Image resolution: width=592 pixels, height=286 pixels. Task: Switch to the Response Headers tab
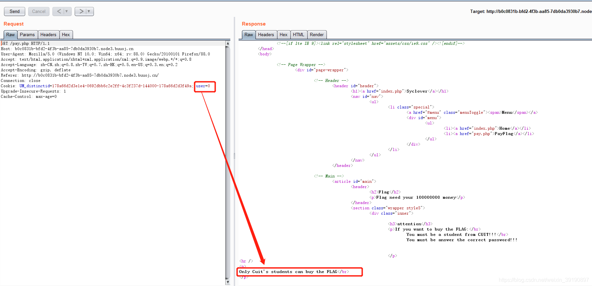pos(266,35)
